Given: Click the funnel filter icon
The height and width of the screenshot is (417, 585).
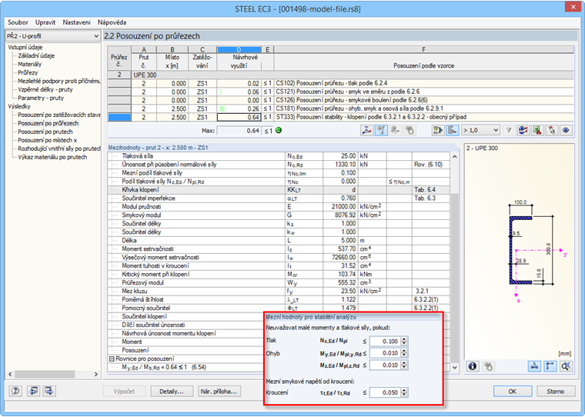Looking at the screenshot, I should coord(509,130).
